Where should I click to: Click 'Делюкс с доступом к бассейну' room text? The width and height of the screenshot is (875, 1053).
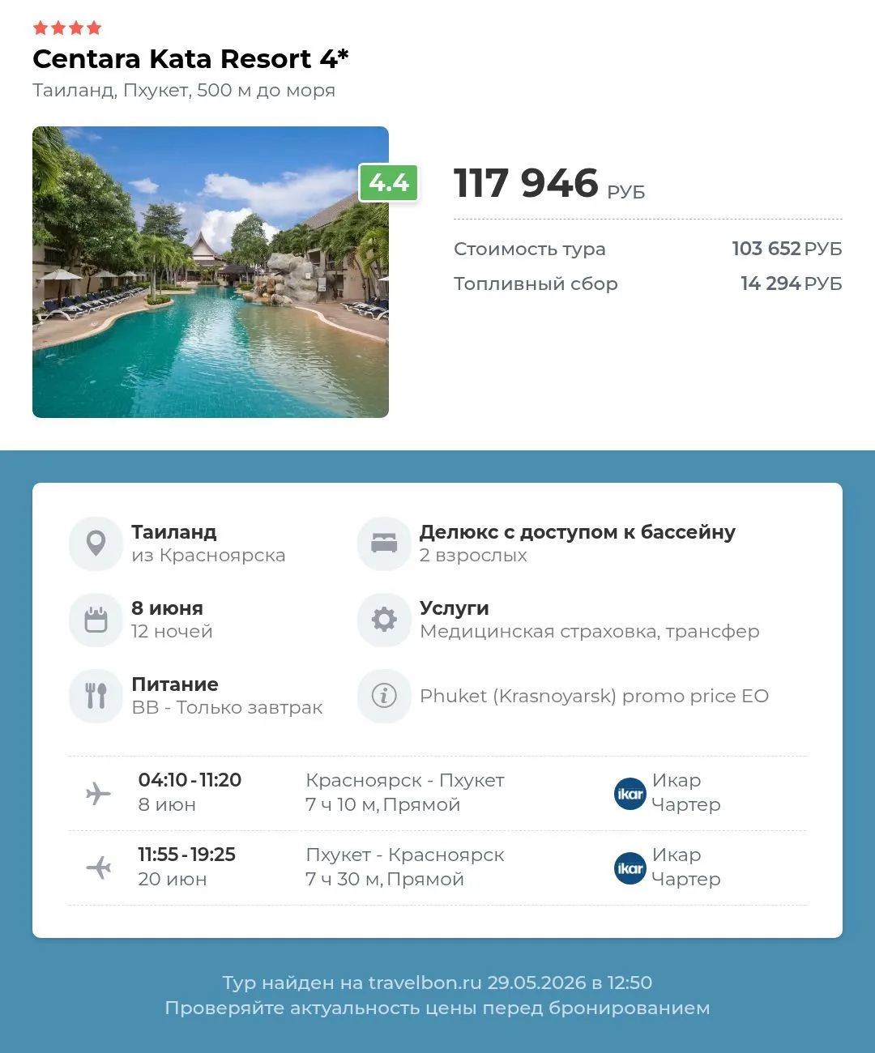[578, 532]
